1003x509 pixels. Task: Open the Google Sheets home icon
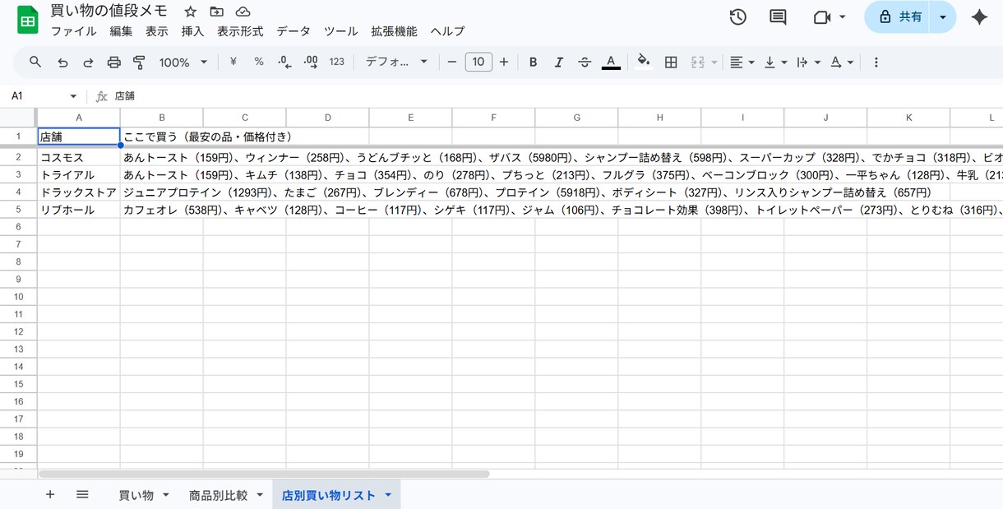(x=28, y=20)
